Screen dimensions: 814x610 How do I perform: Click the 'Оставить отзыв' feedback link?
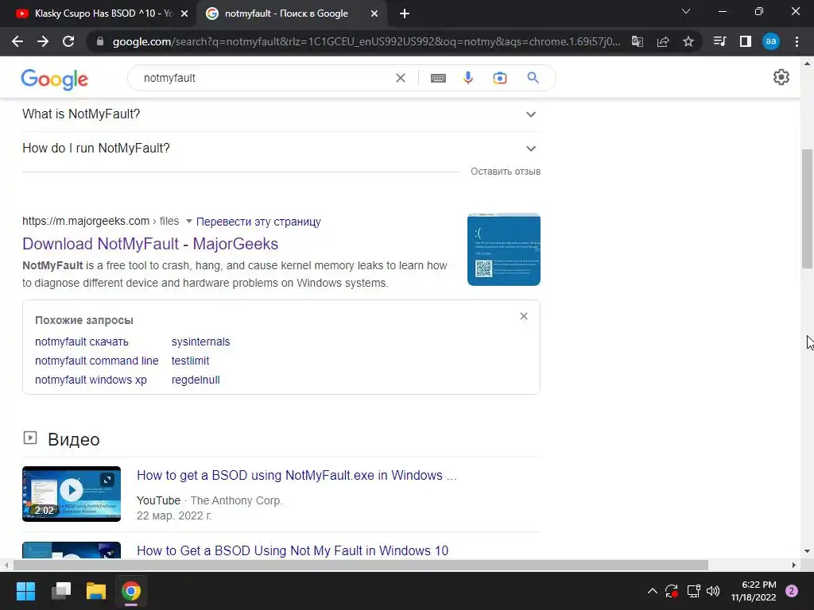pyautogui.click(x=506, y=172)
